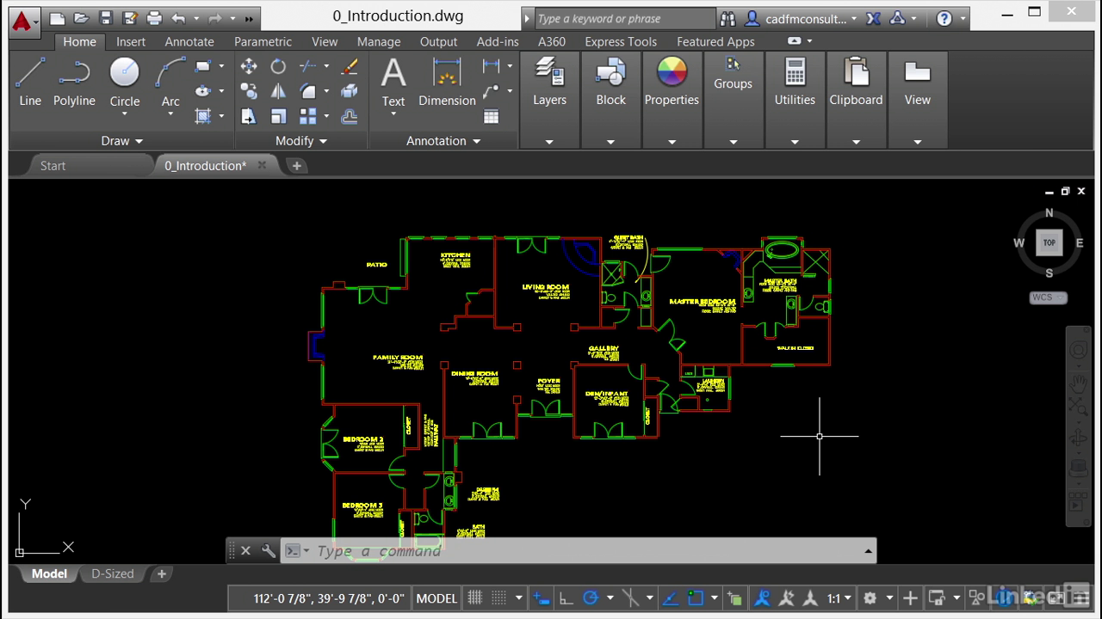Click the Move tool icon

249,66
